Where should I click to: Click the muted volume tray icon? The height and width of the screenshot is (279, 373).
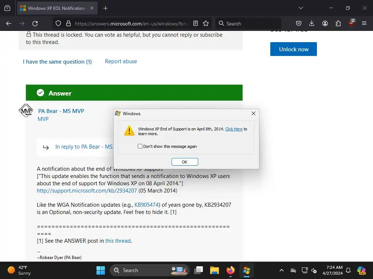[x=314, y=270]
